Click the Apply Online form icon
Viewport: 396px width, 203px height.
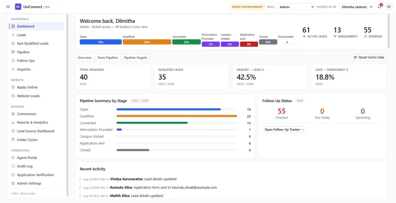[13, 87]
